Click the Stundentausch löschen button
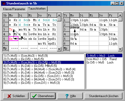This screenshot has width=125, height=101. click(104, 96)
